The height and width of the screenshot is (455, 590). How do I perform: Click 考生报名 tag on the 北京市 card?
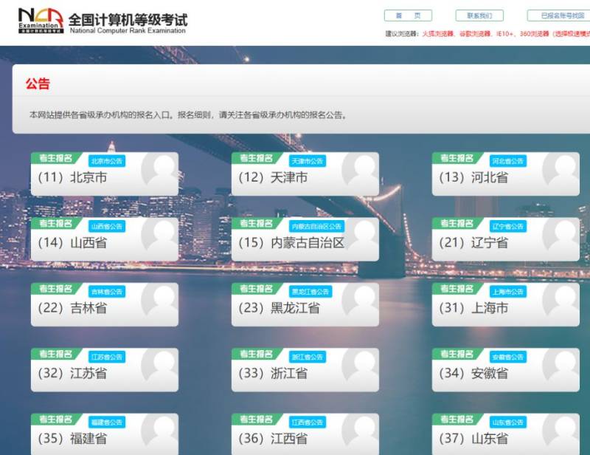click(55, 158)
